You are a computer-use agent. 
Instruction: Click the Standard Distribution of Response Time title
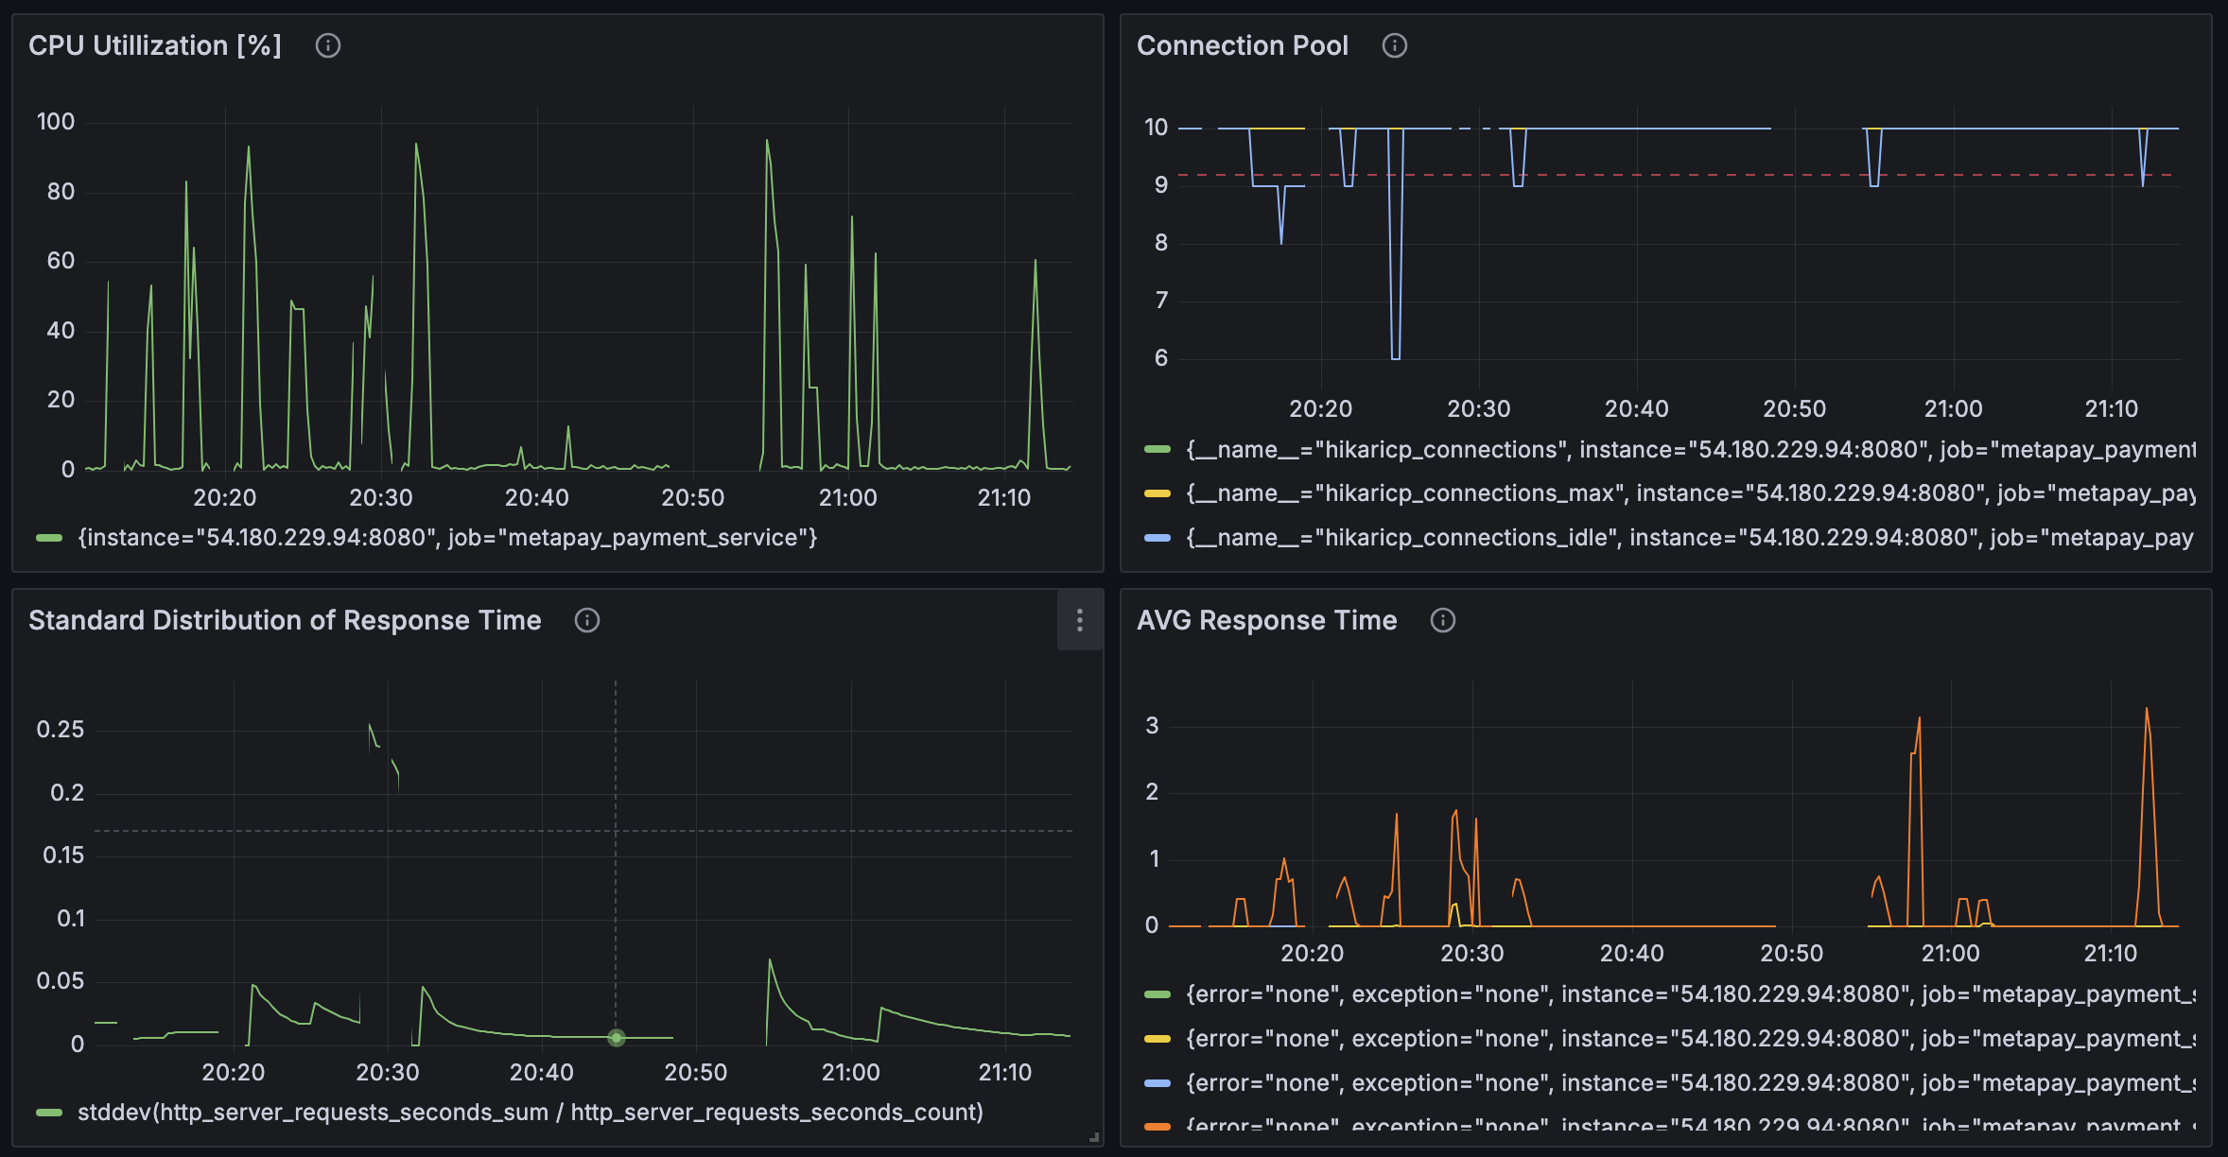point(285,620)
